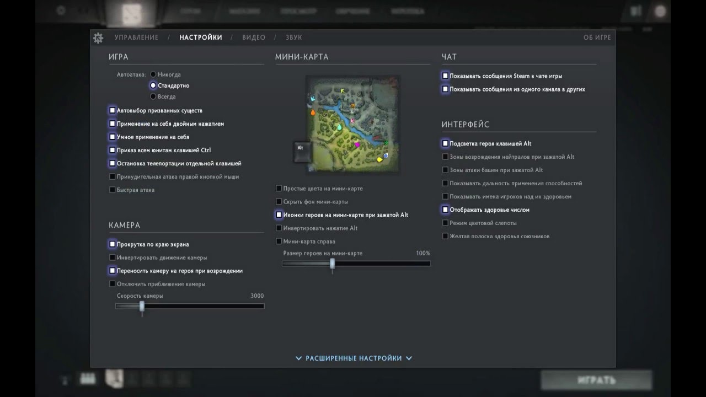This screenshot has height=397, width=706.
Task: Click the gear icon beside Управление tab
Action: pos(98,38)
